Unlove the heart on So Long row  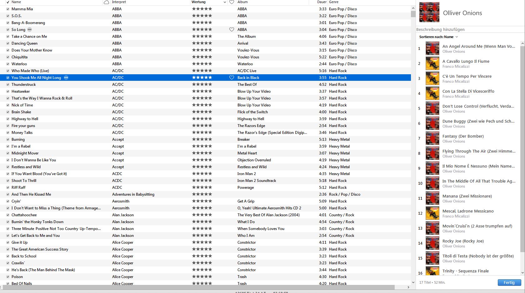tap(232, 30)
